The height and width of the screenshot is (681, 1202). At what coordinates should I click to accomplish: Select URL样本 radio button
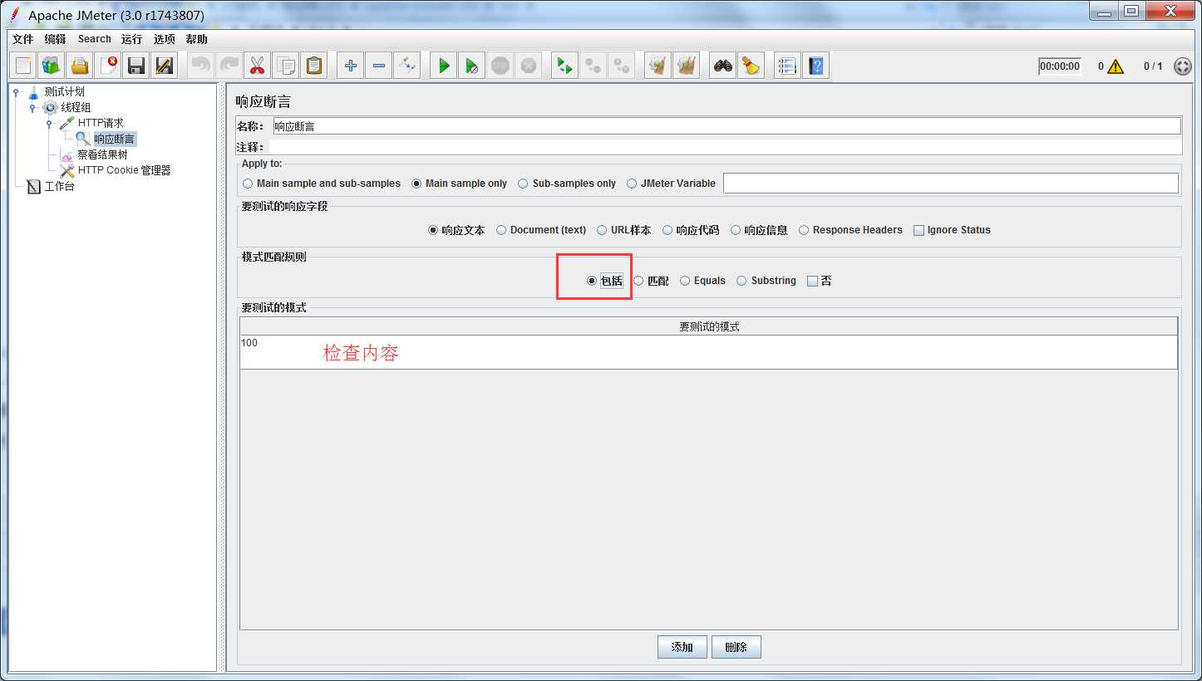tap(623, 230)
